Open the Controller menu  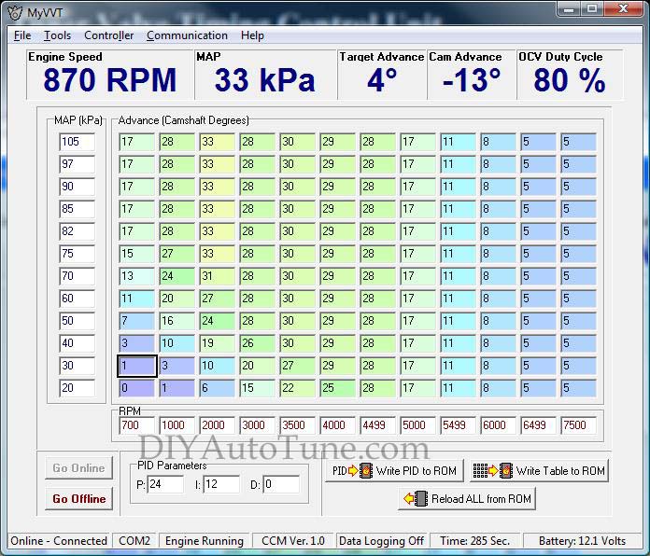(x=108, y=35)
